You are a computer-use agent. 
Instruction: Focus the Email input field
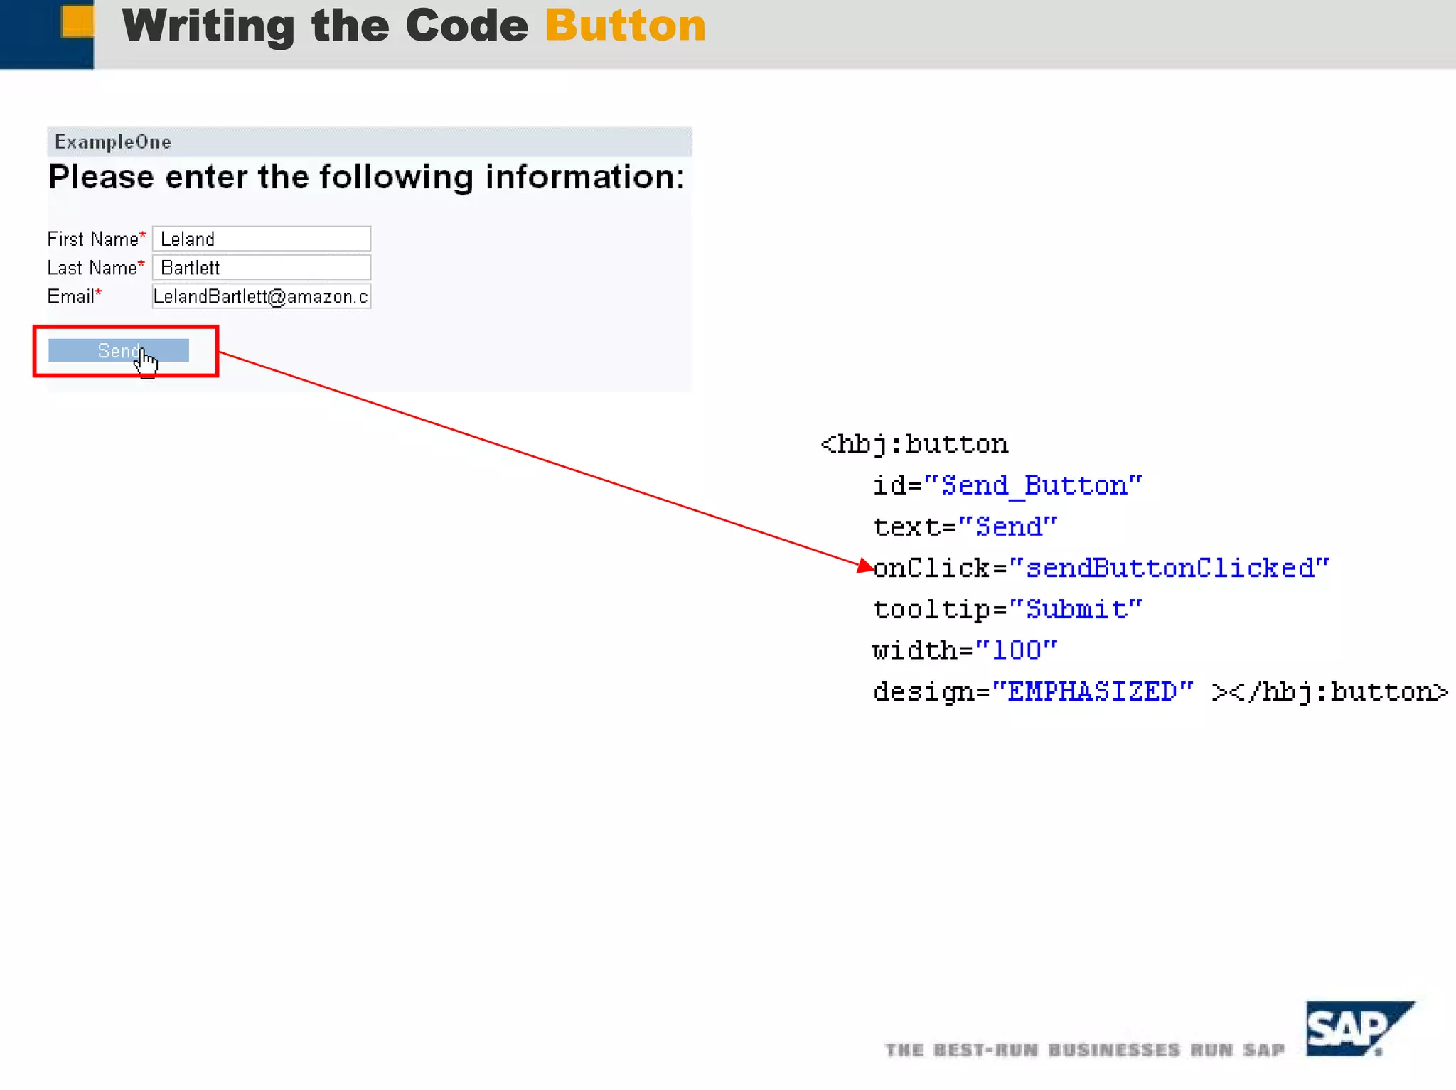[262, 296]
